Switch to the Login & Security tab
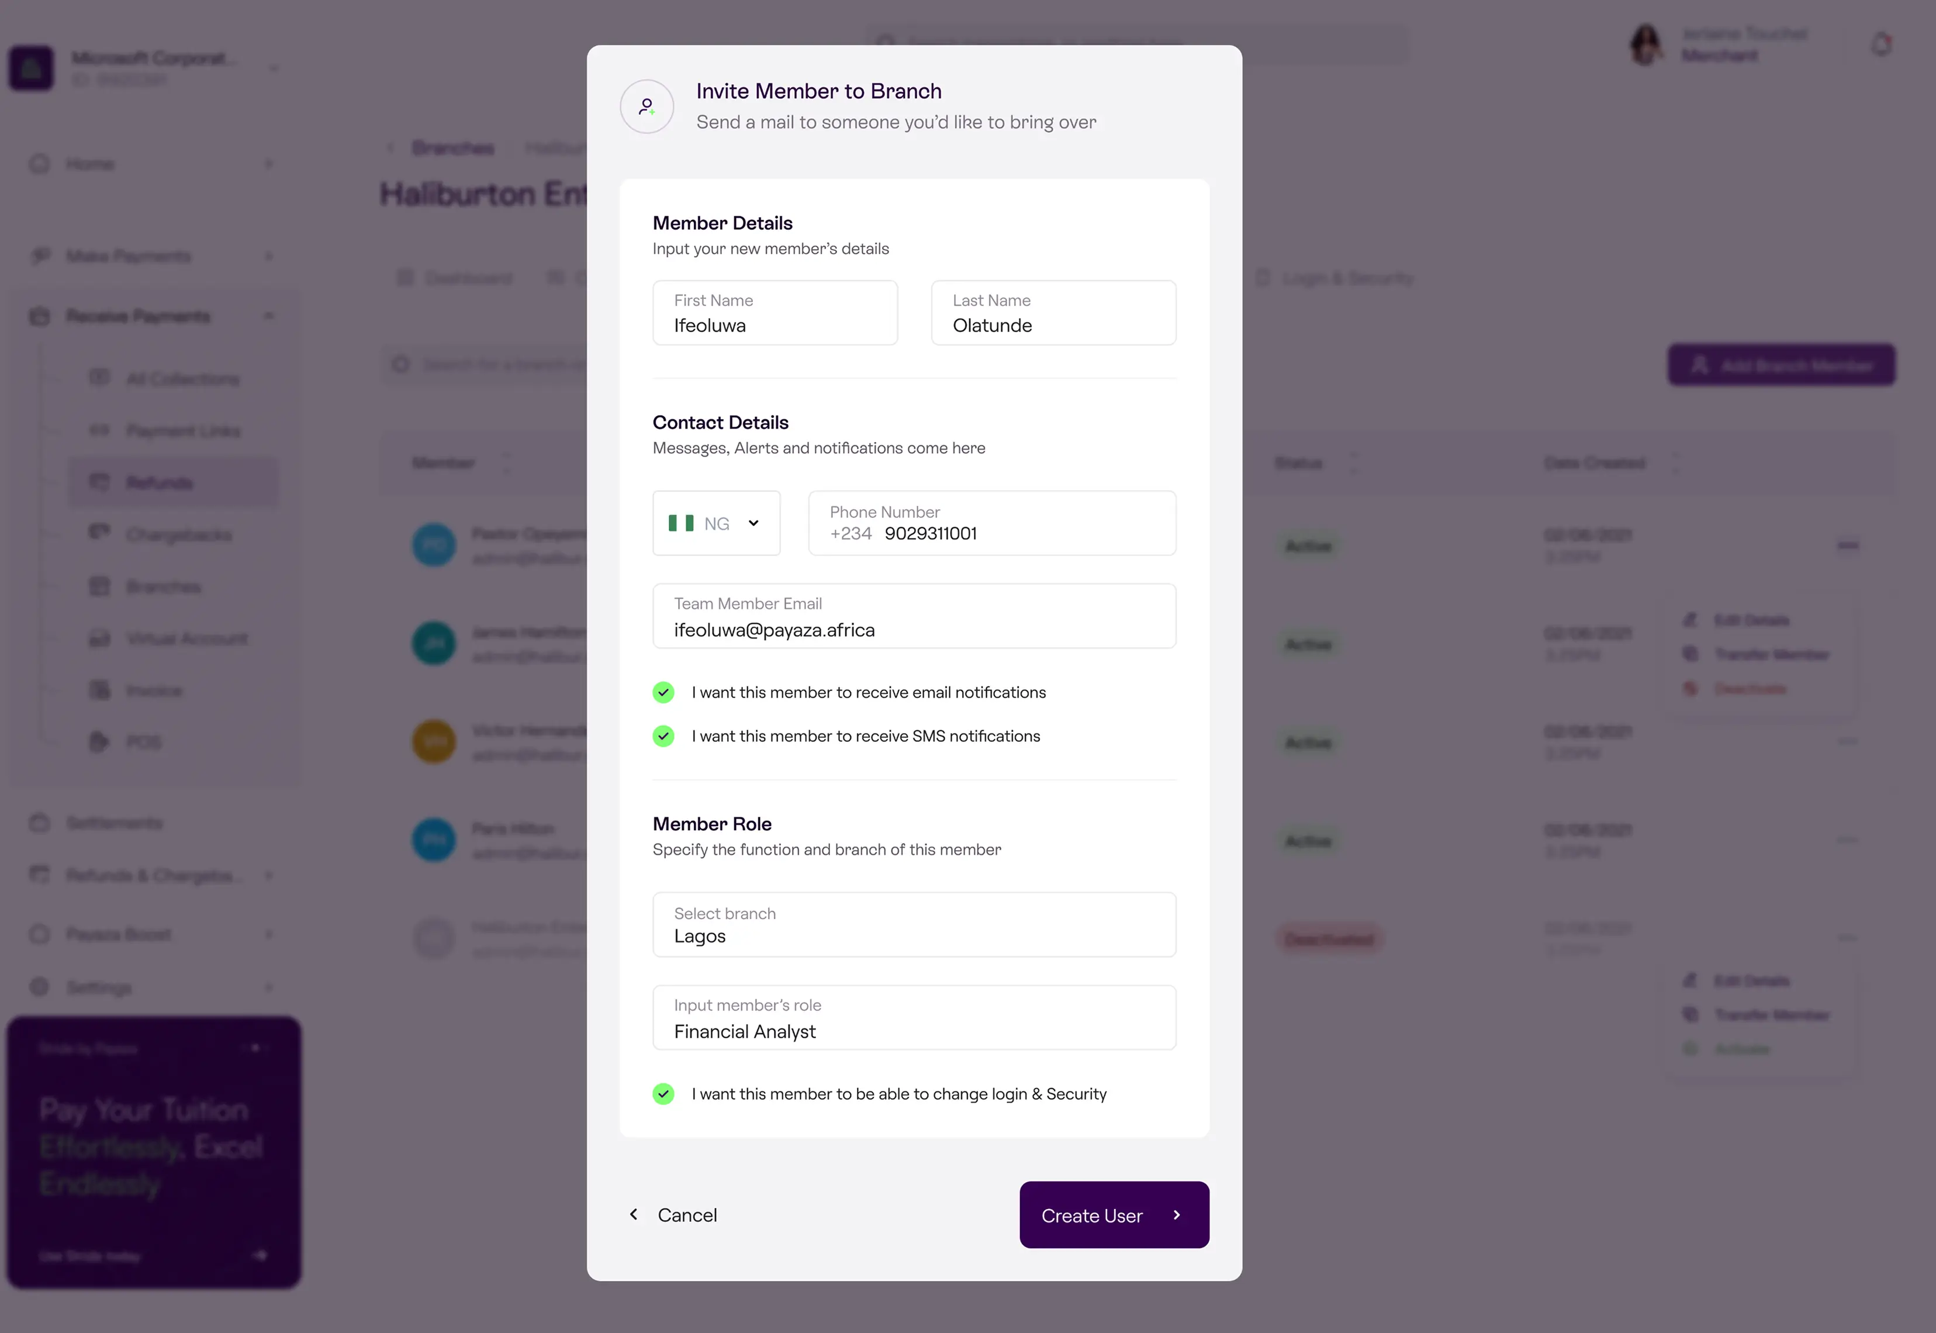Image resolution: width=1936 pixels, height=1333 pixels. point(1334,278)
